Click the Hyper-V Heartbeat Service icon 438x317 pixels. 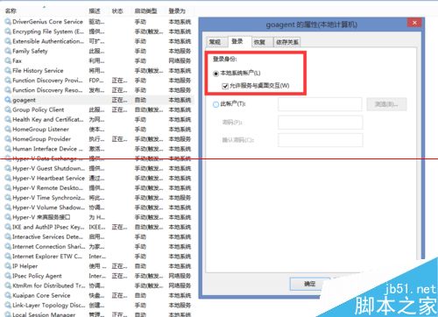pyautogui.click(x=8, y=178)
